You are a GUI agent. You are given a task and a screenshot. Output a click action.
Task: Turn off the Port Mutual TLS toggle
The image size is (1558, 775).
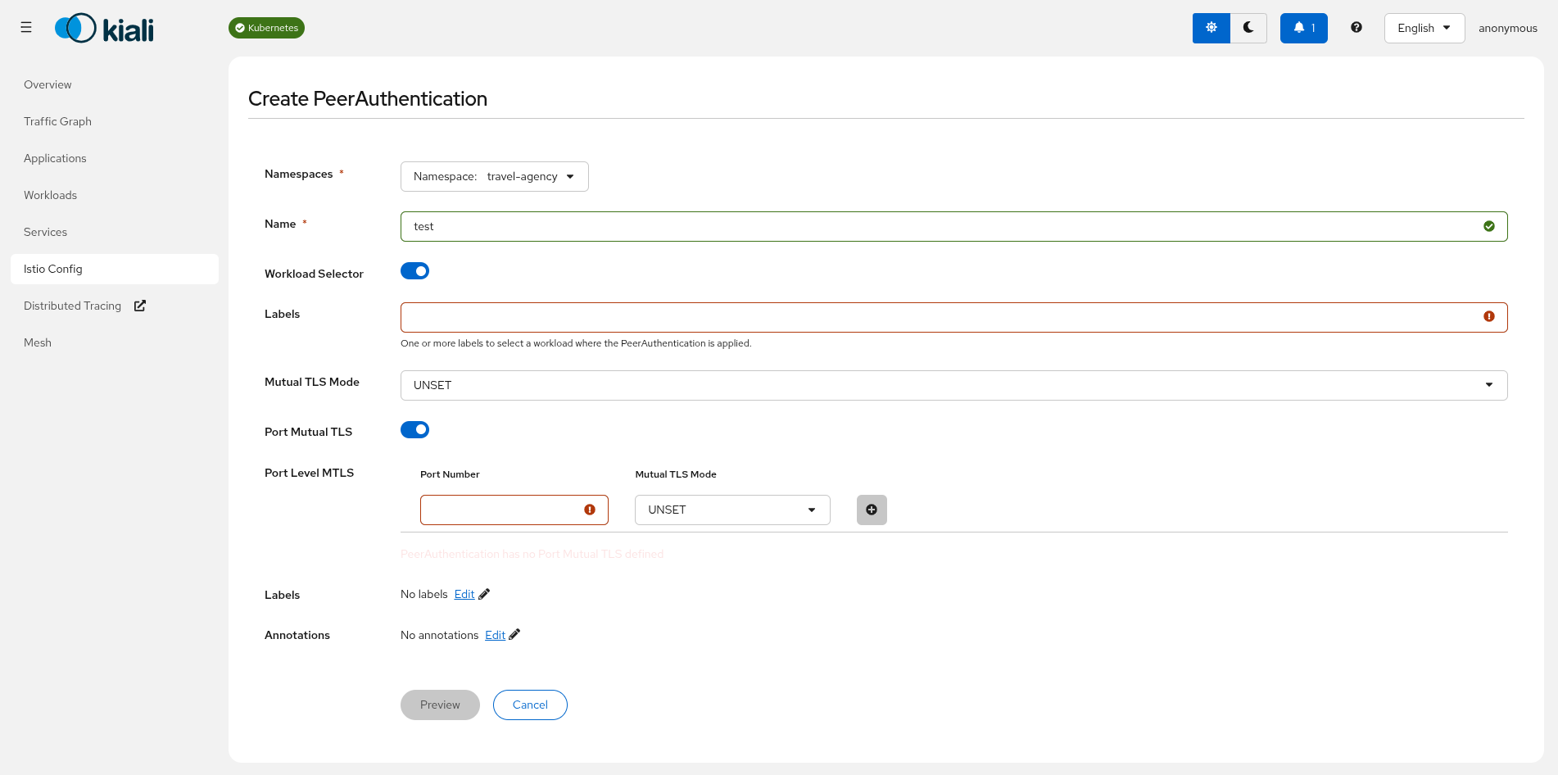click(x=414, y=429)
